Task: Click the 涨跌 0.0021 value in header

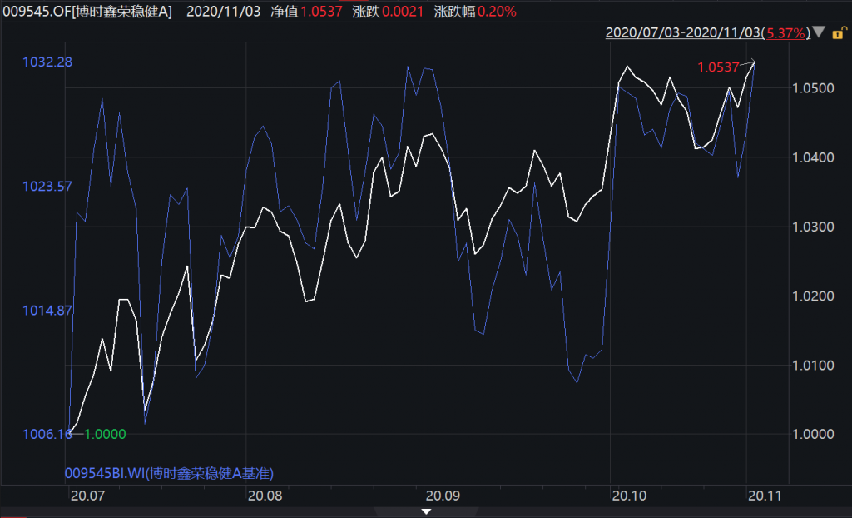Action: [404, 12]
